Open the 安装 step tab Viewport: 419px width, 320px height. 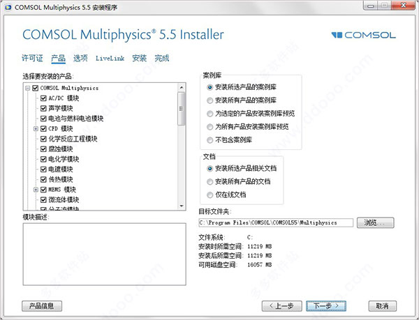click(139, 58)
